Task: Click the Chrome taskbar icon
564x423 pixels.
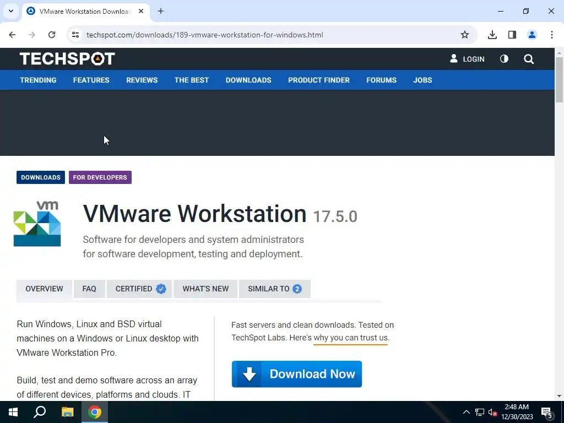Action: point(95,412)
